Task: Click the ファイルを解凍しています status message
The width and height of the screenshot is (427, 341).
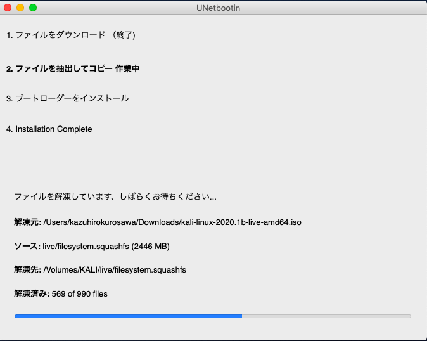Action: coord(115,196)
